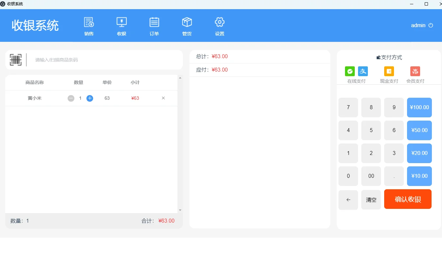
Task: Open the 销售 sales section icon
Action: coord(89,22)
